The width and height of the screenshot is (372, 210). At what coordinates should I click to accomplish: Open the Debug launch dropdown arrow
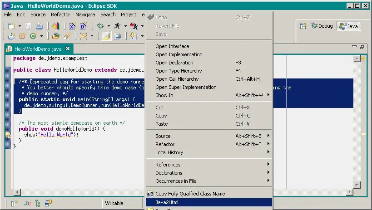tap(109, 26)
